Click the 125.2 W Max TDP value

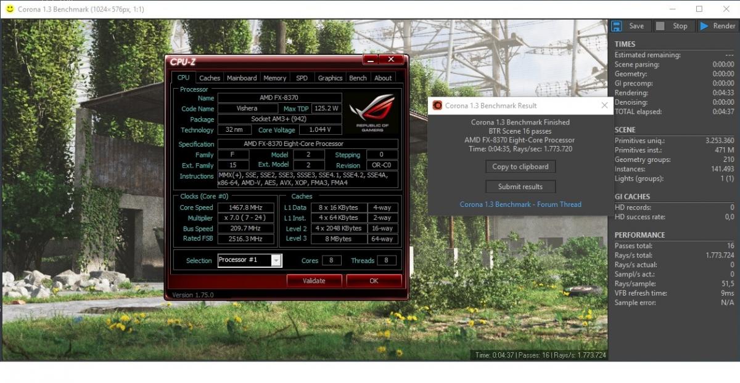pos(327,108)
